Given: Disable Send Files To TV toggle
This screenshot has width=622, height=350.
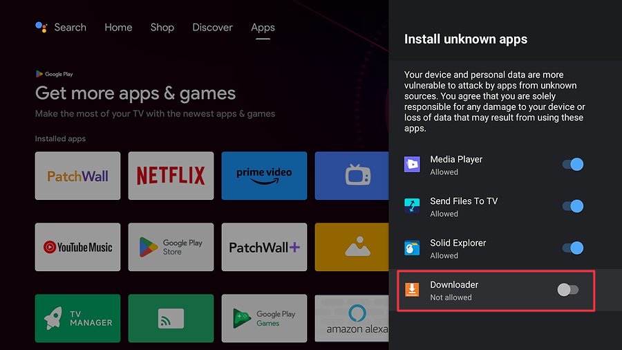Looking at the screenshot, I should tap(573, 206).
